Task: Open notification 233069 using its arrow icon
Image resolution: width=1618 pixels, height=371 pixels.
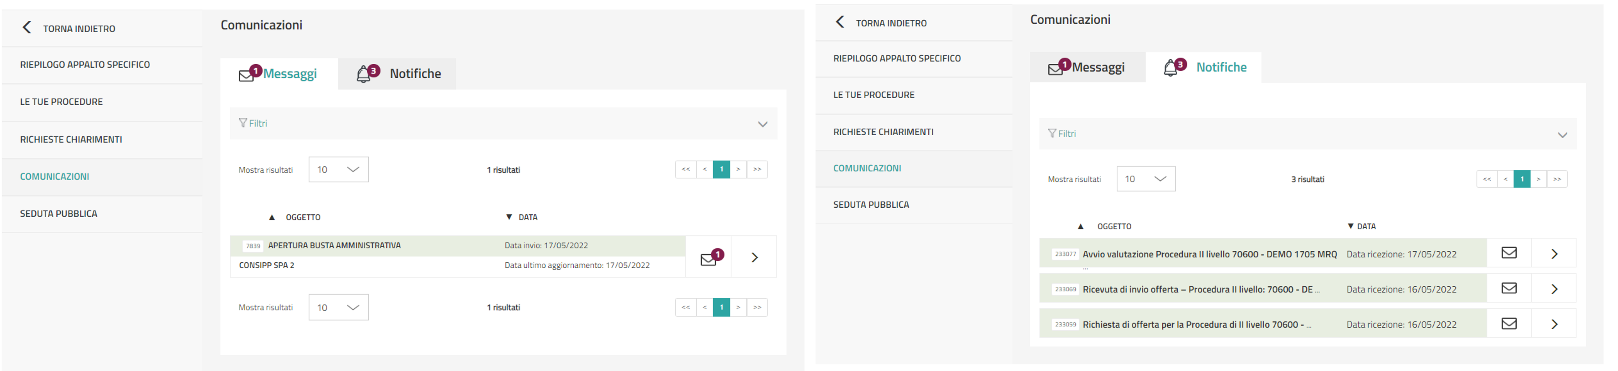Action: [1554, 289]
